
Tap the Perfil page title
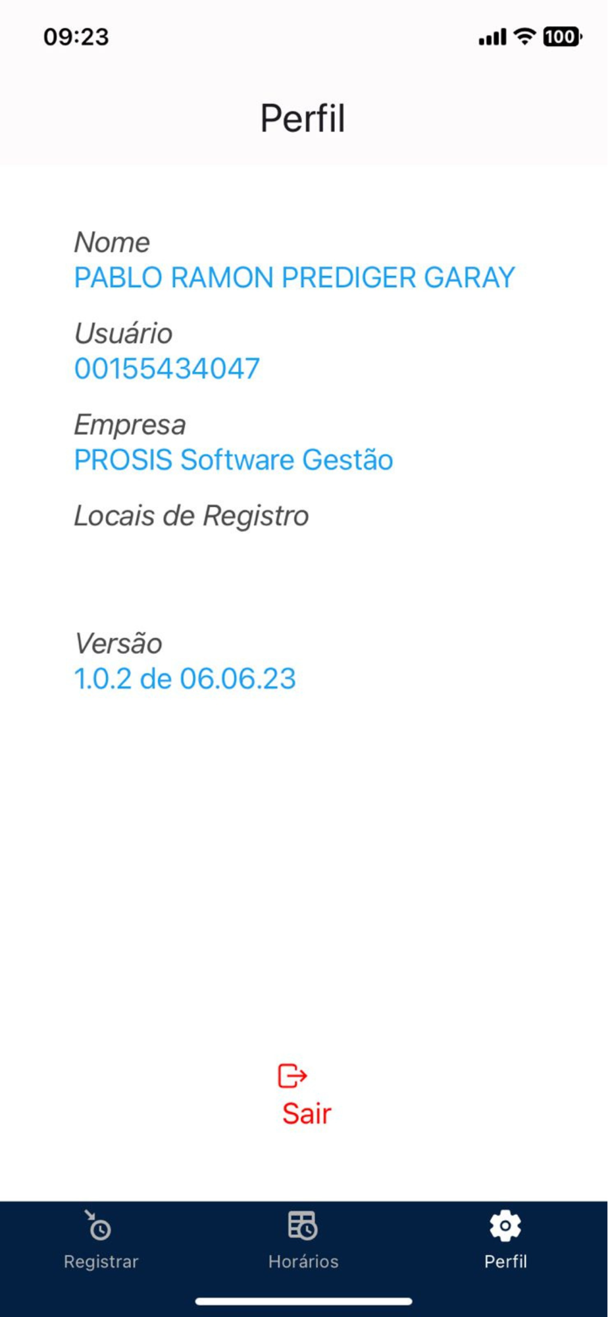tap(303, 119)
